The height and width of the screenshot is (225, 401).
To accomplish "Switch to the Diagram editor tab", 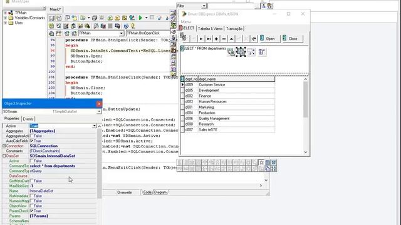I will tap(160, 192).
